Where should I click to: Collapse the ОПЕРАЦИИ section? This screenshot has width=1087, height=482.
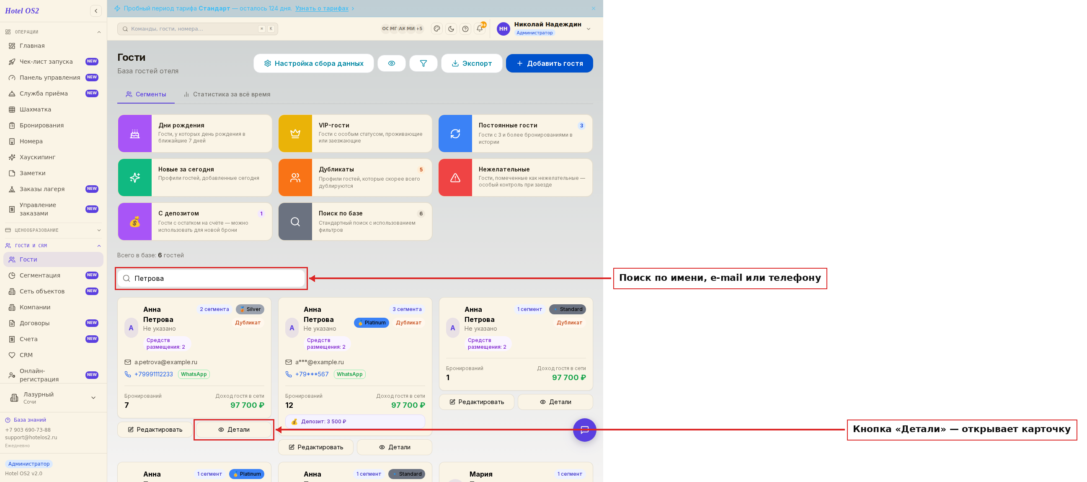[x=53, y=32]
